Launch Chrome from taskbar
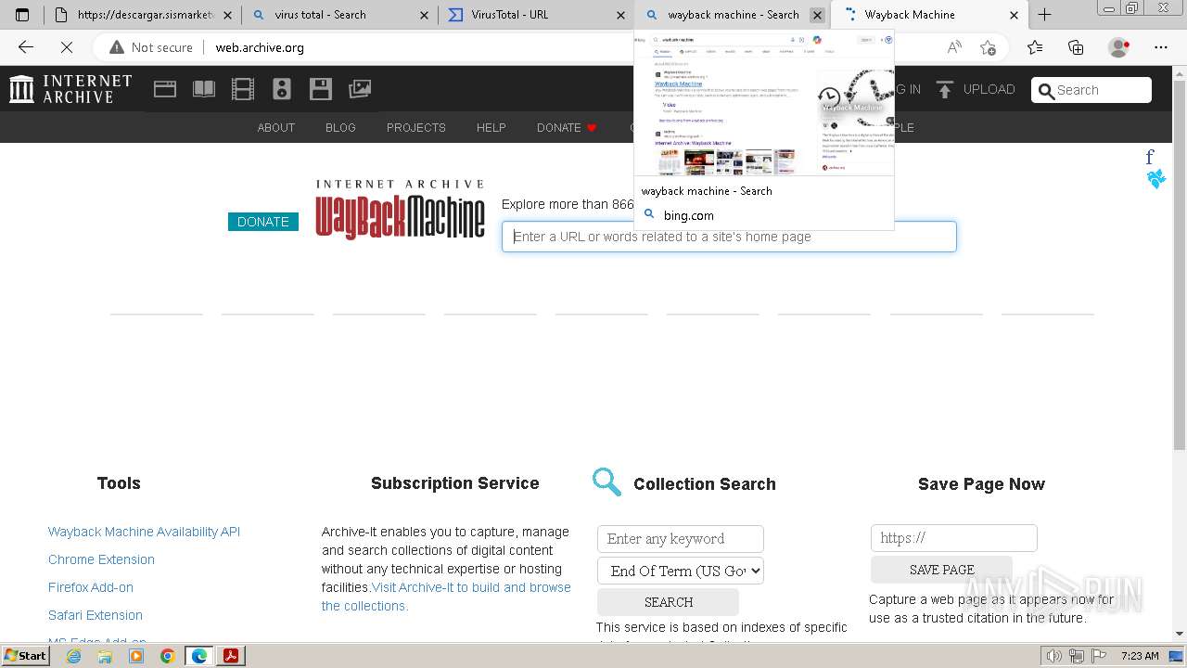The image size is (1187, 668). click(x=167, y=656)
